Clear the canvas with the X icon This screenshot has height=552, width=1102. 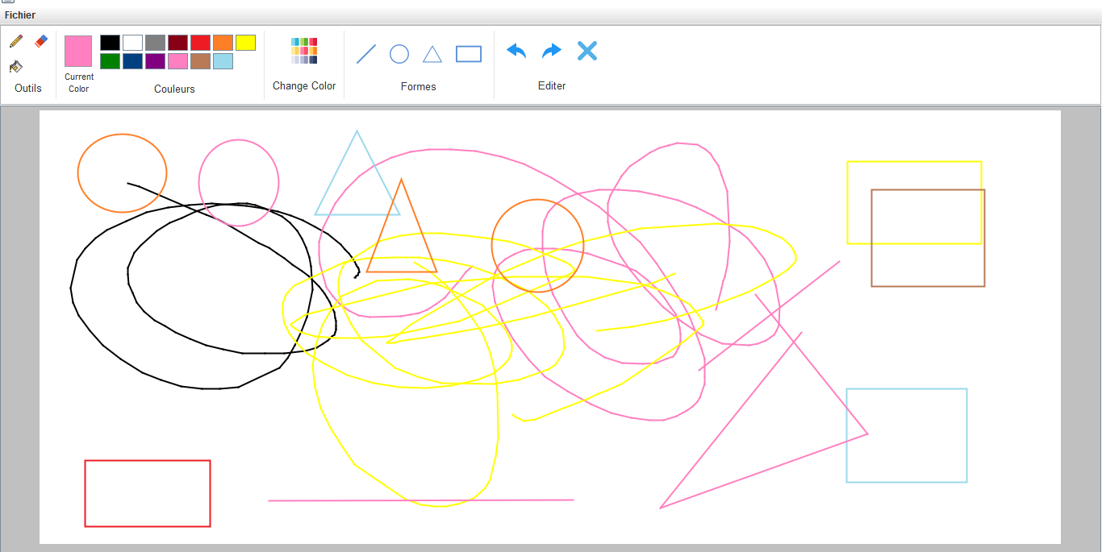click(586, 51)
